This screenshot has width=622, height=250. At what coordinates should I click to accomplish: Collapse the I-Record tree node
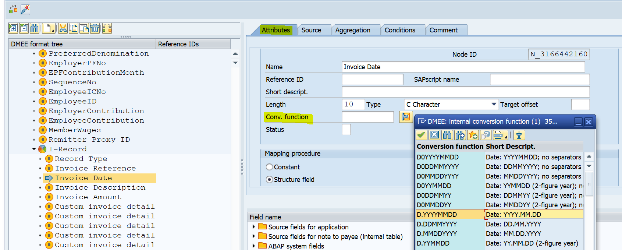(34, 149)
